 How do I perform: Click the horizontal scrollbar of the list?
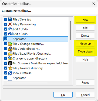coord(27,83)
